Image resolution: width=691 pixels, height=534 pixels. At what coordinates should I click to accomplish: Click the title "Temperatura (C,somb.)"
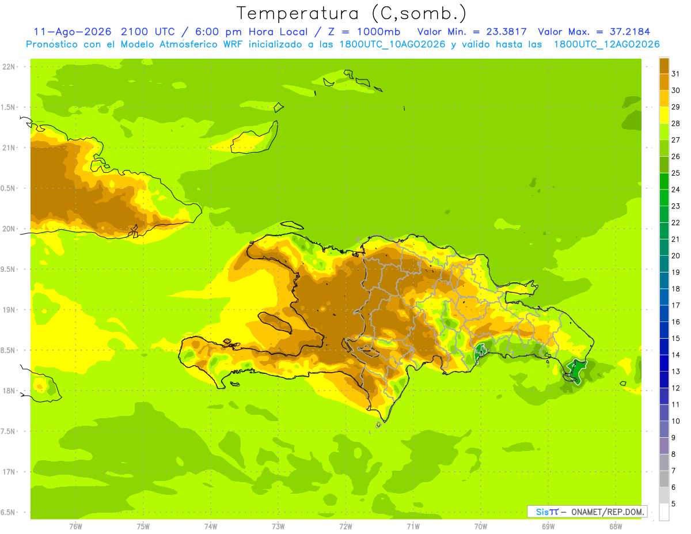[351, 13]
